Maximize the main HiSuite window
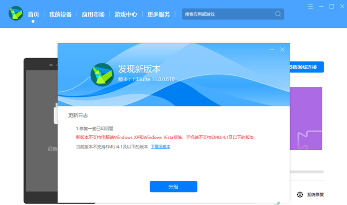The height and width of the screenshot is (205, 347). click(x=332, y=6)
